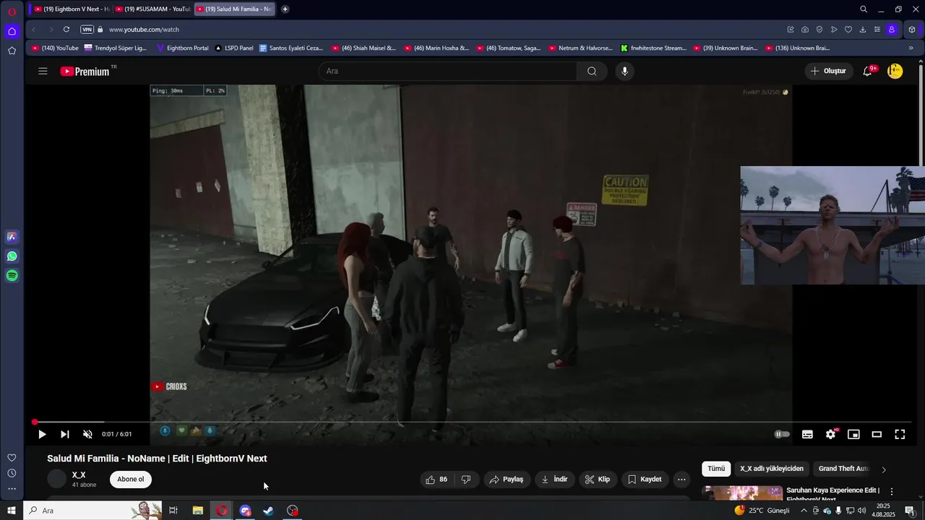925x520 pixels.
Task: Open WhatsApp in the sidebar
Action: click(x=12, y=256)
